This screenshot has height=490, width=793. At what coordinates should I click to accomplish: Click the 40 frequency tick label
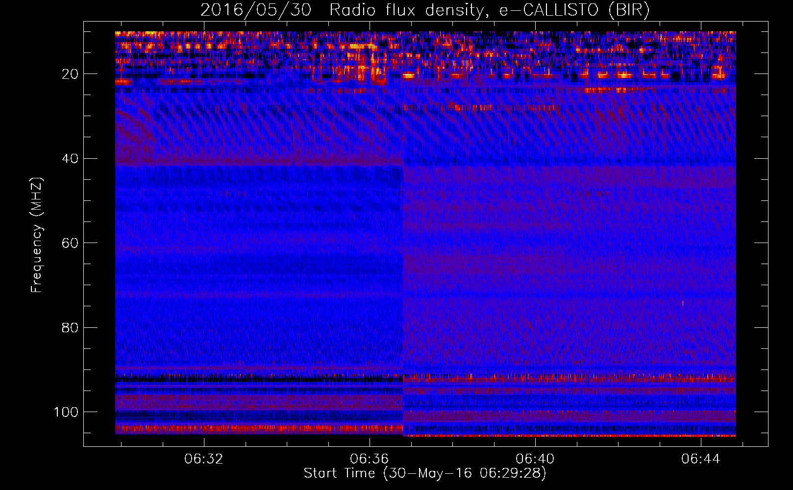[x=70, y=159]
